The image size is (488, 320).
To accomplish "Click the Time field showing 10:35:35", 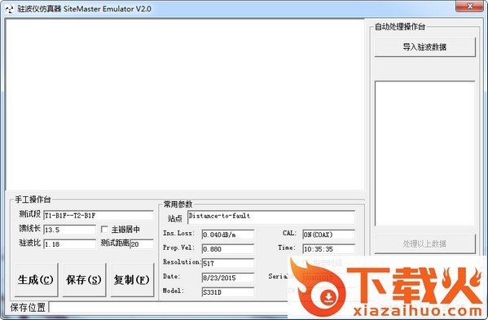I will pos(328,249).
